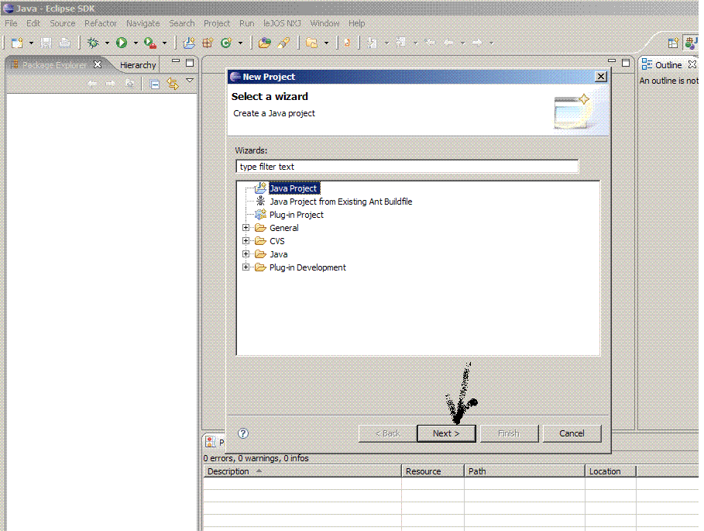Open the Run dropdown arrow
Screen dimensions: 704x531
[x=136, y=43]
